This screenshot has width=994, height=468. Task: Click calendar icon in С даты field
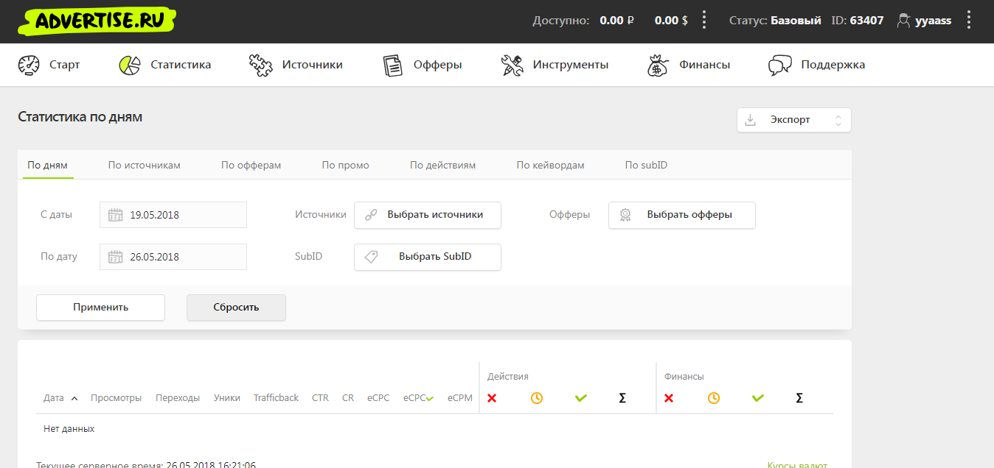115,215
